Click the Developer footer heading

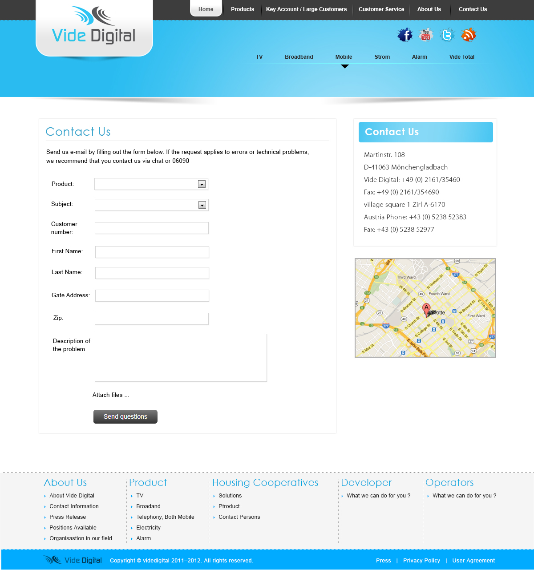point(366,482)
